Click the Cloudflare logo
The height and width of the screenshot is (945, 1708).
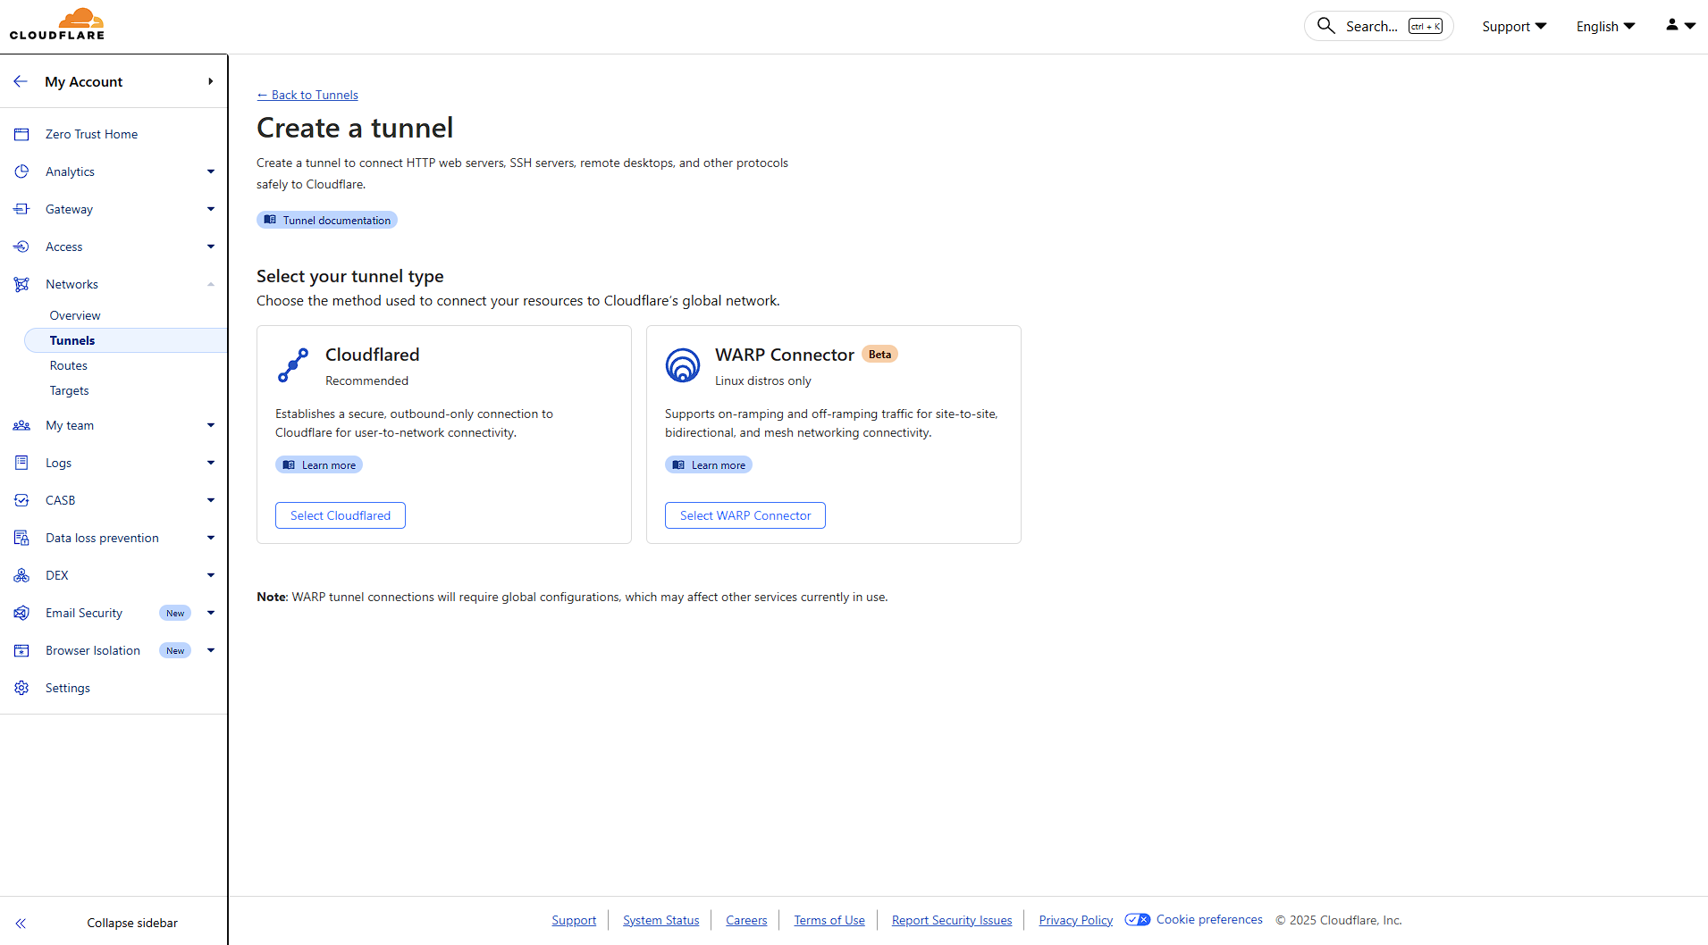pos(57,24)
